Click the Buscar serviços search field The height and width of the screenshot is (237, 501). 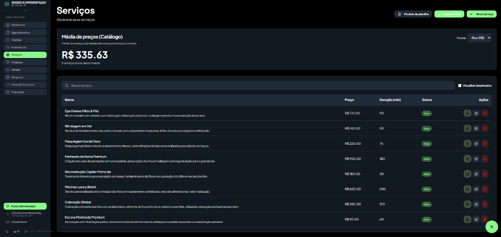258,85
